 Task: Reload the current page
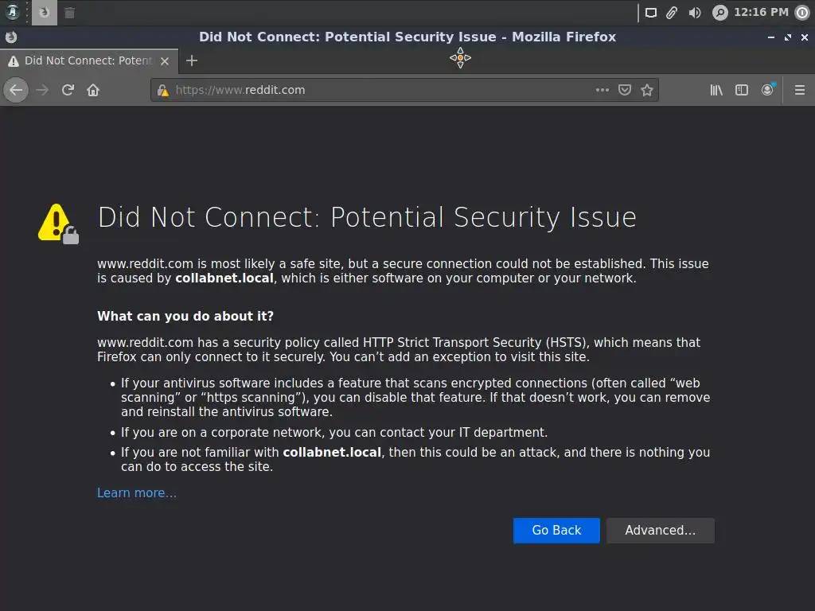pyautogui.click(x=68, y=90)
